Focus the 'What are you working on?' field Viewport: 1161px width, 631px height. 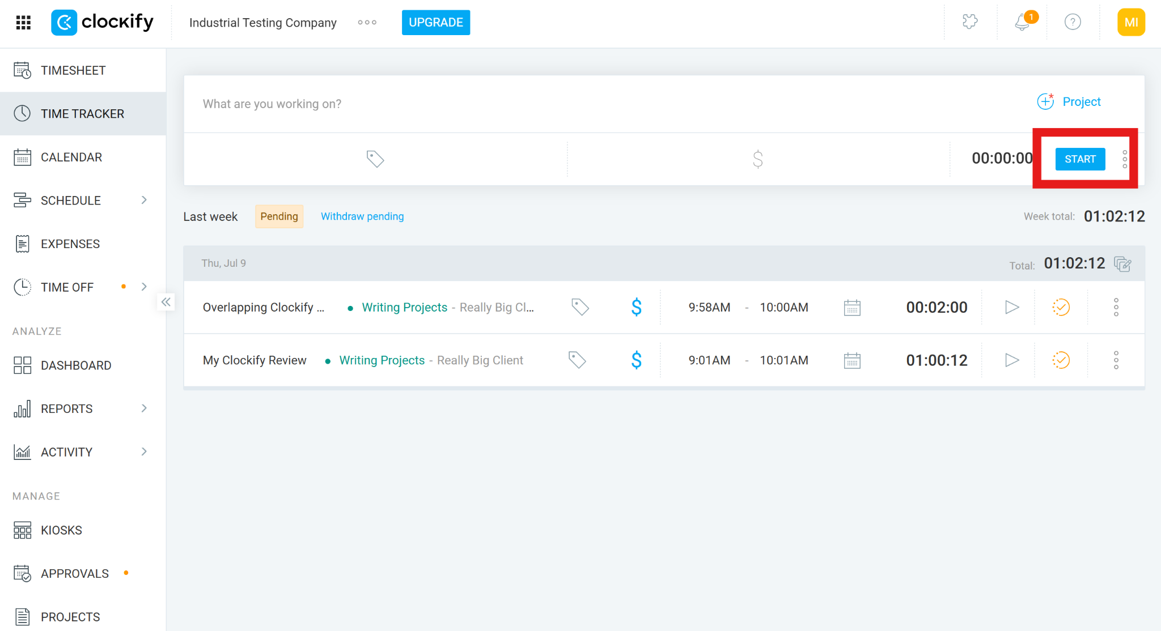click(607, 104)
